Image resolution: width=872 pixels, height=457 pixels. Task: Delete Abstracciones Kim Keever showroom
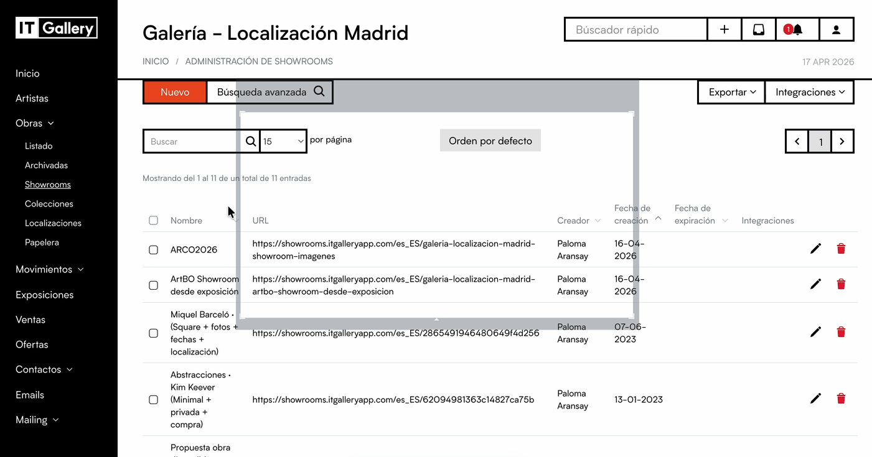point(841,399)
